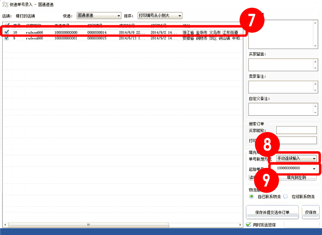Viewport: 322px width, 235px height.
Task: Click the 保存并提交选中订单 button
Action: (272, 212)
